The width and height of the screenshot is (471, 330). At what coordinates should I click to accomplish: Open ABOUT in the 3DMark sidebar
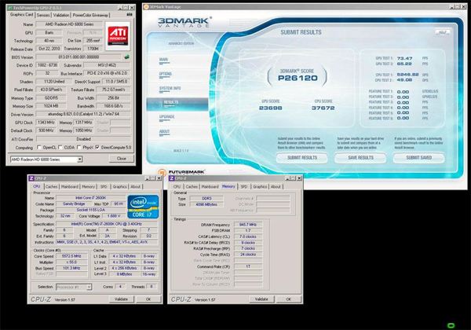(x=165, y=132)
